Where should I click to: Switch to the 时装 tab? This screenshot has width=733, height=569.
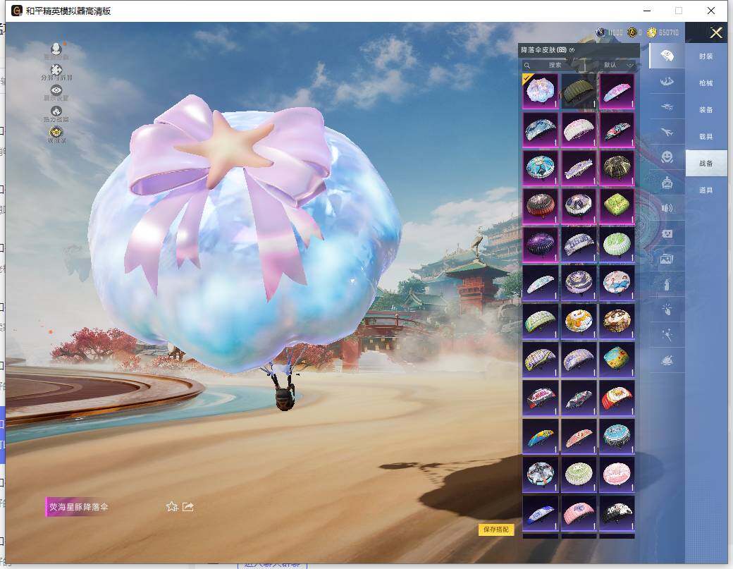pos(706,56)
